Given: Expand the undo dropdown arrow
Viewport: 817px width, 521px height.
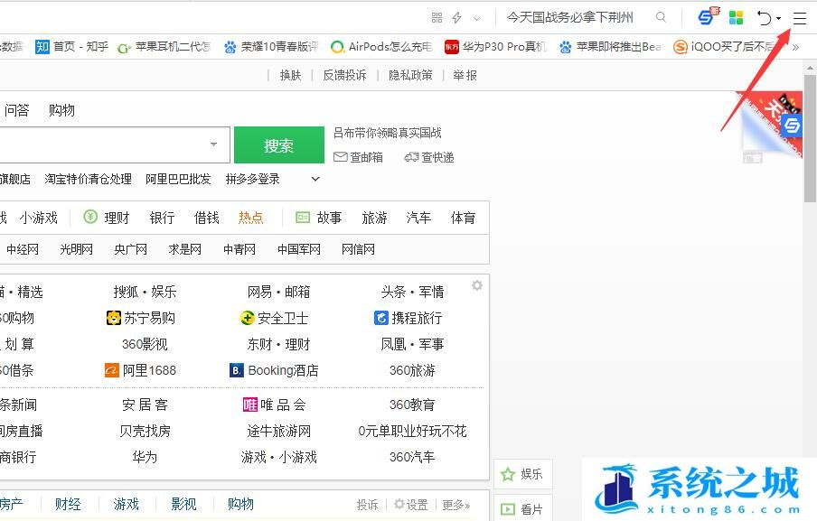Looking at the screenshot, I should [778, 18].
